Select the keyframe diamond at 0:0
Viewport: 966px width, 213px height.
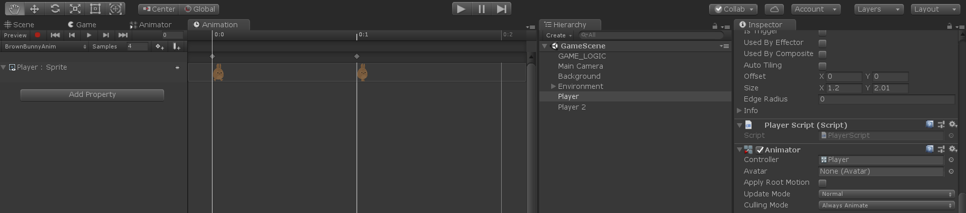click(x=212, y=57)
